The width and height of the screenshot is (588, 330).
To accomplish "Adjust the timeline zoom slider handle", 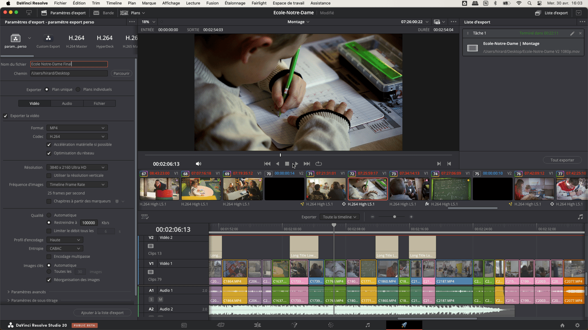I will tap(394, 217).
